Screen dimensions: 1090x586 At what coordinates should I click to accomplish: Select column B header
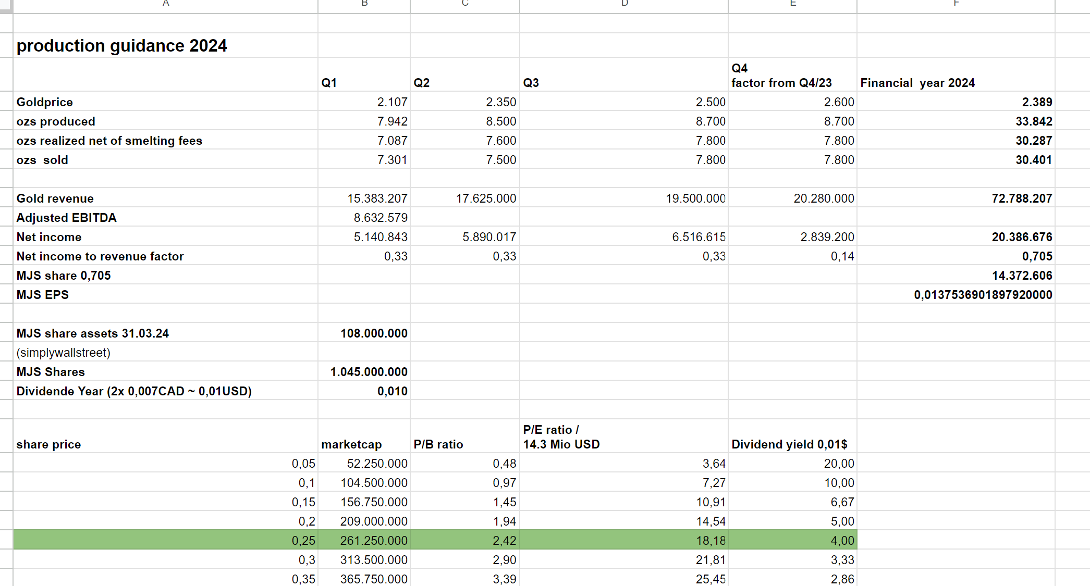[364, 4]
